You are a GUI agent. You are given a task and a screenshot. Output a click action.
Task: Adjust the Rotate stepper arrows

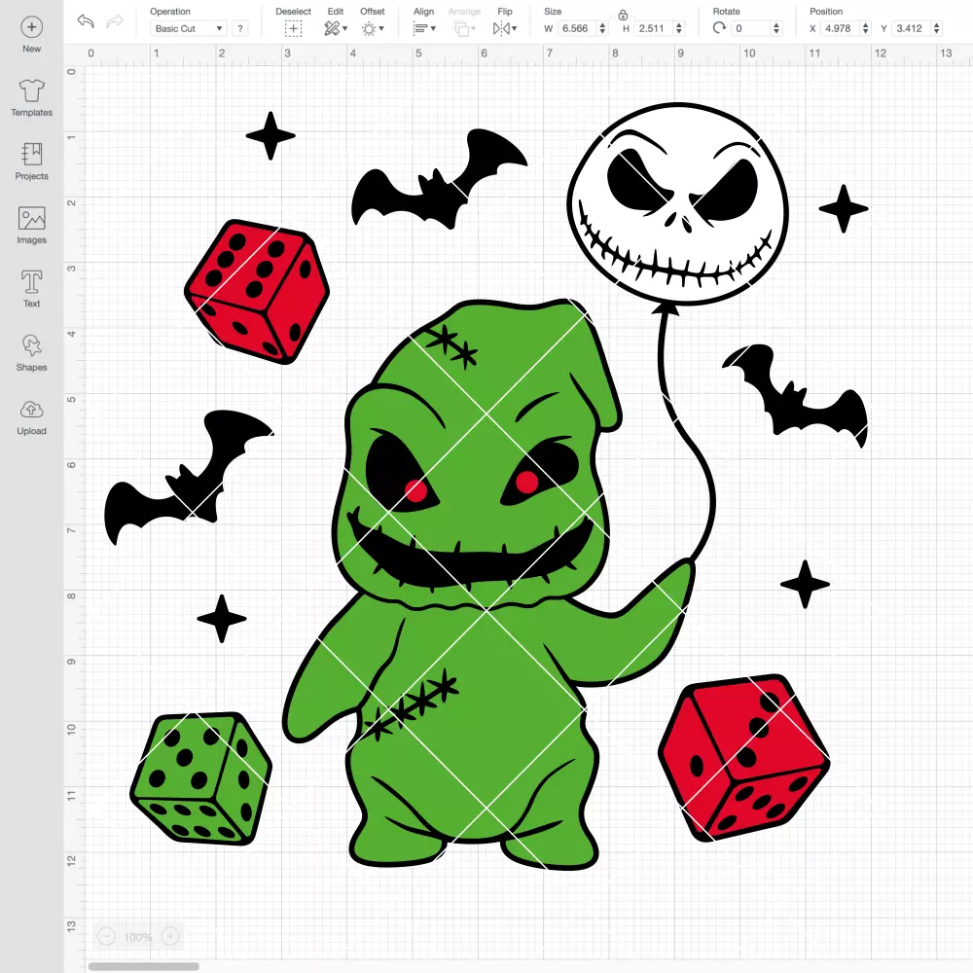(x=775, y=28)
